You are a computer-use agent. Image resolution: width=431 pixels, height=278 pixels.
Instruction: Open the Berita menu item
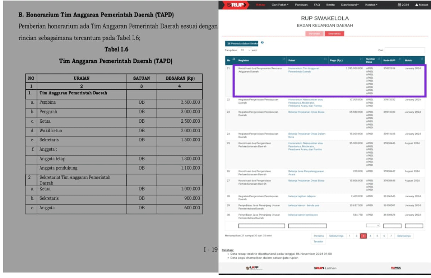pos(330,5)
